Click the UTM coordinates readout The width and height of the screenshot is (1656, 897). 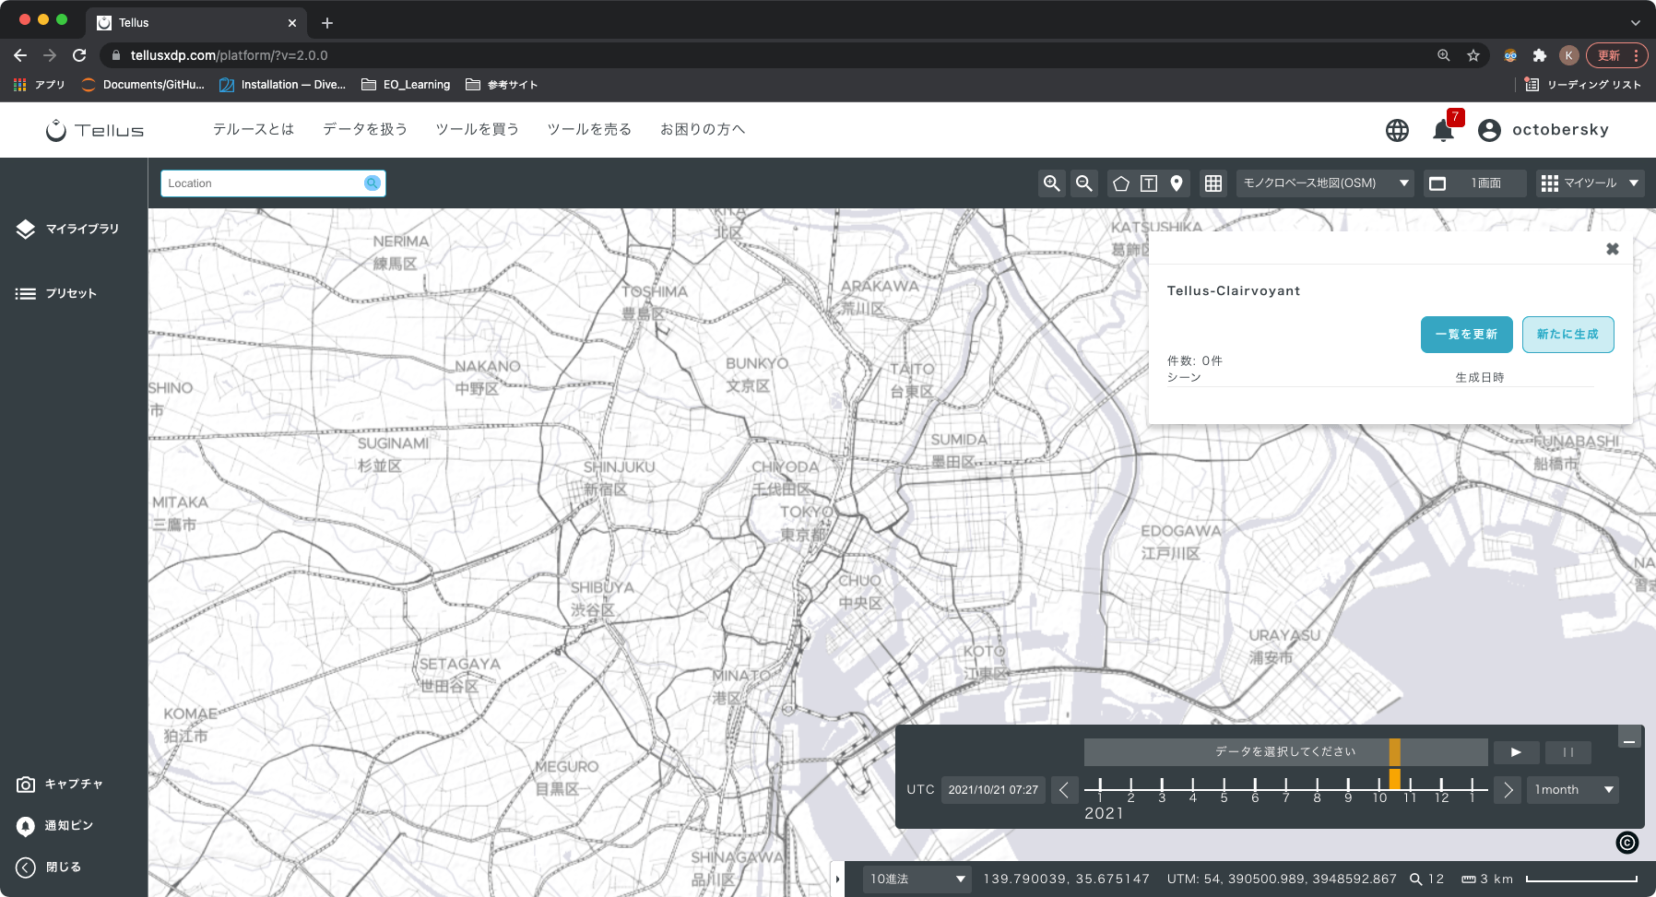[1282, 879]
